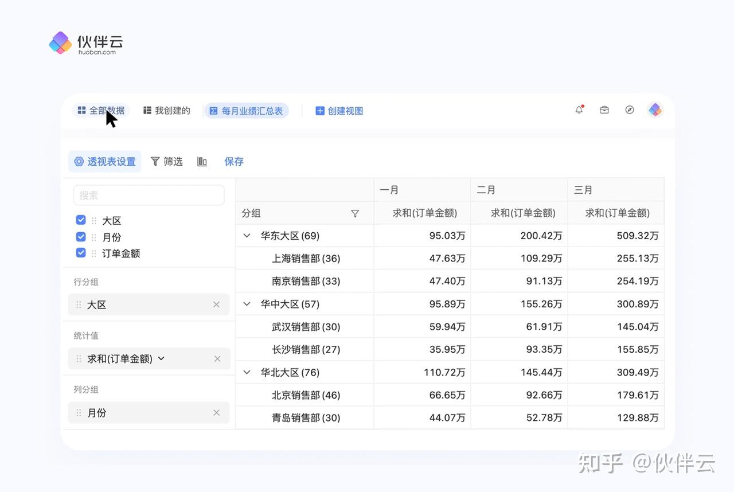The height and width of the screenshot is (492, 734).
Task: Open the 筛选 filter options
Action: 166,162
